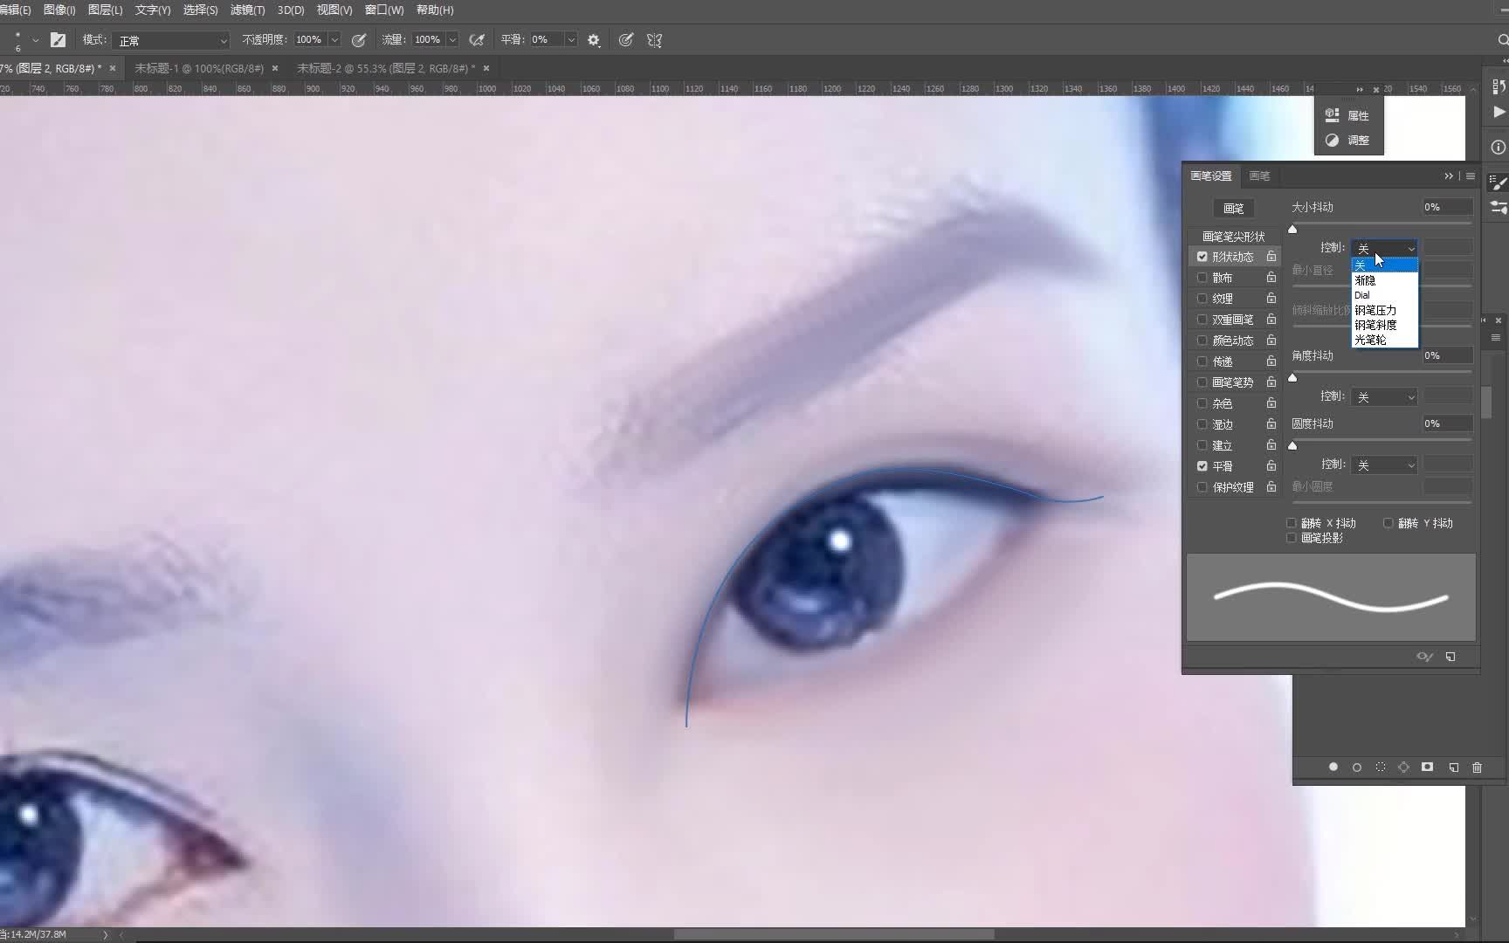
Task: Expand the 不透明度 dropdown arrow
Action: coord(334,39)
